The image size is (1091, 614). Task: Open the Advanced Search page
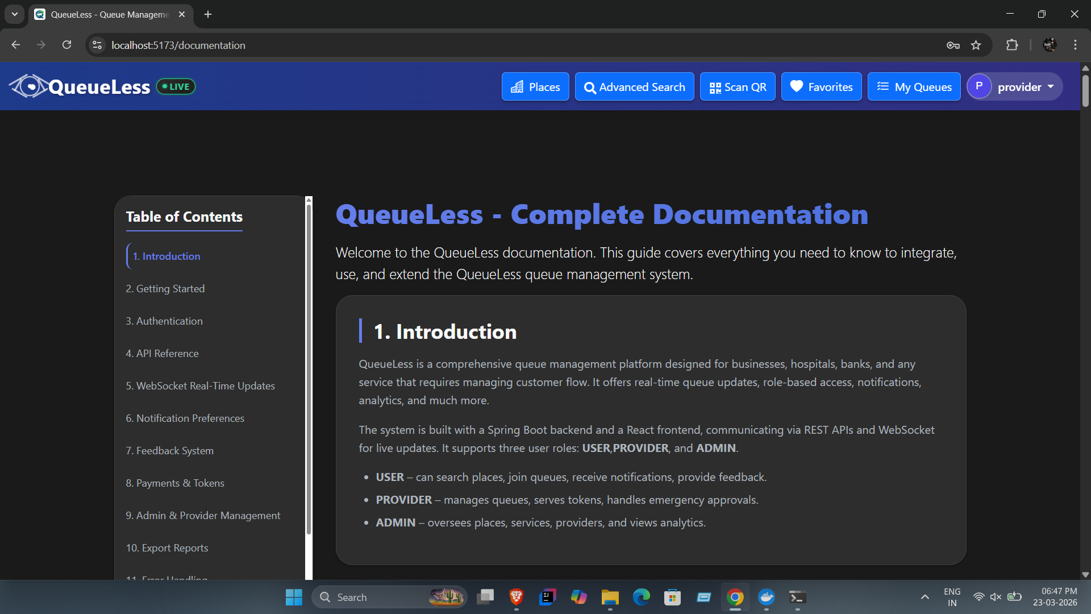pyautogui.click(x=634, y=87)
